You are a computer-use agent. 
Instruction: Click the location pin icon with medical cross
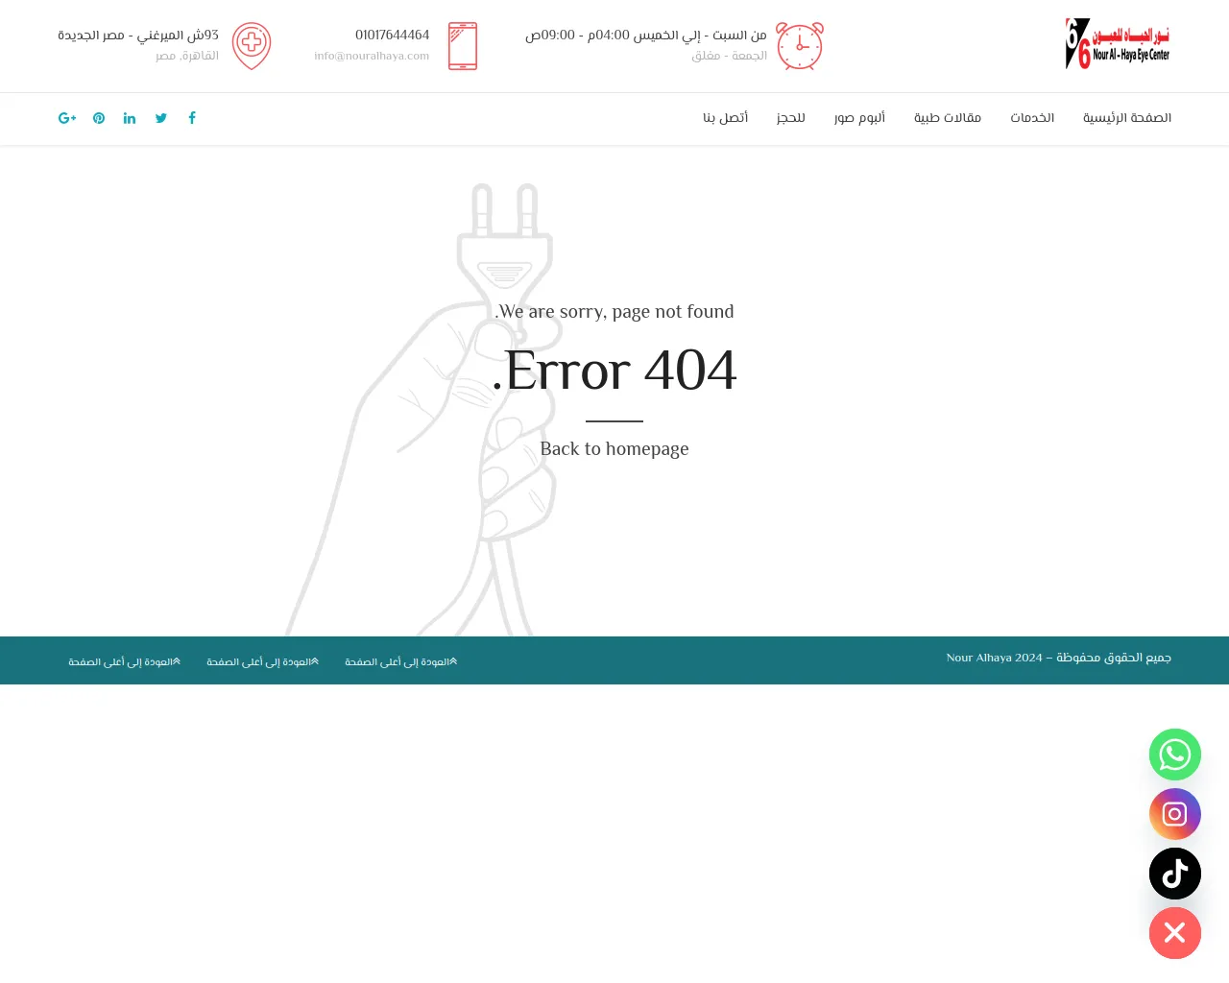point(252,46)
